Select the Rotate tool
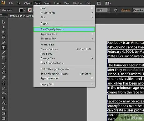This screenshot has width=144, height=121. (x=3, y=83)
